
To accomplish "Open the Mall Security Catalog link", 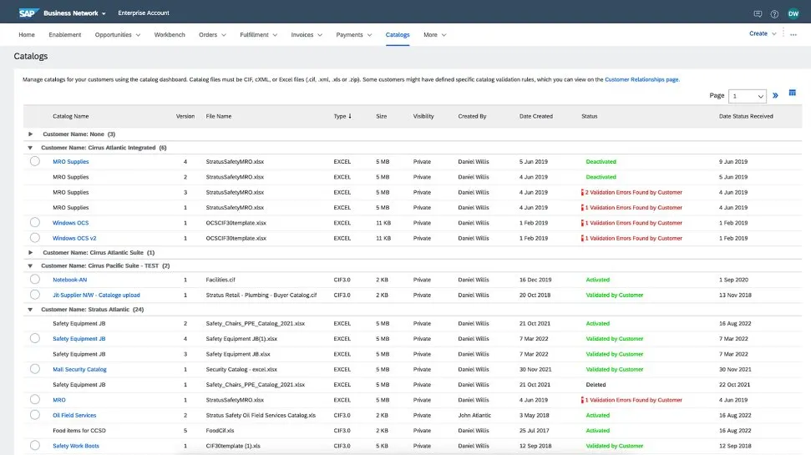I will pyautogui.click(x=79, y=369).
